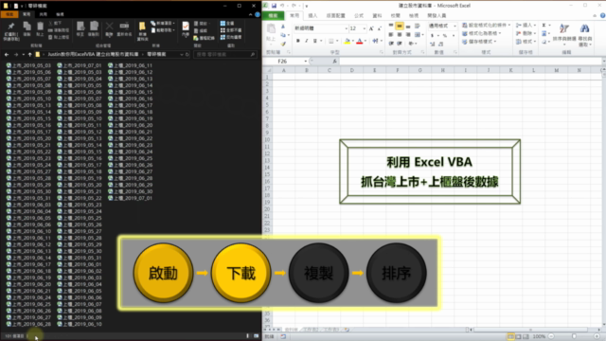Click the zoom slider in Excel's status bar

pos(574,337)
